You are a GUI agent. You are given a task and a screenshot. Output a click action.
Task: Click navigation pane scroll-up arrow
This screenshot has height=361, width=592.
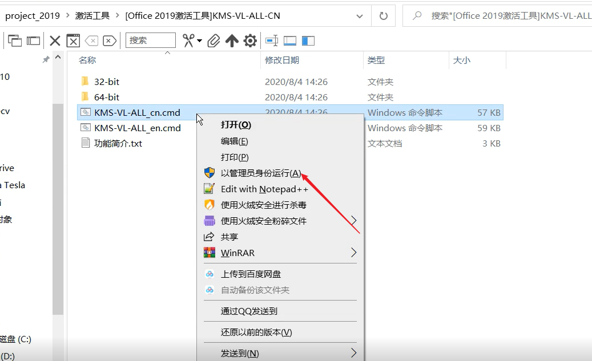click(x=58, y=58)
